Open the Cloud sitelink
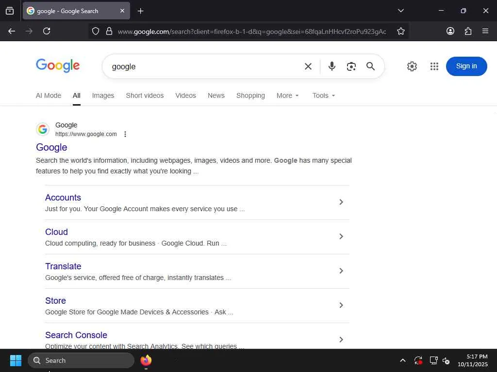The width and height of the screenshot is (497, 372). pyautogui.click(x=56, y=232)
